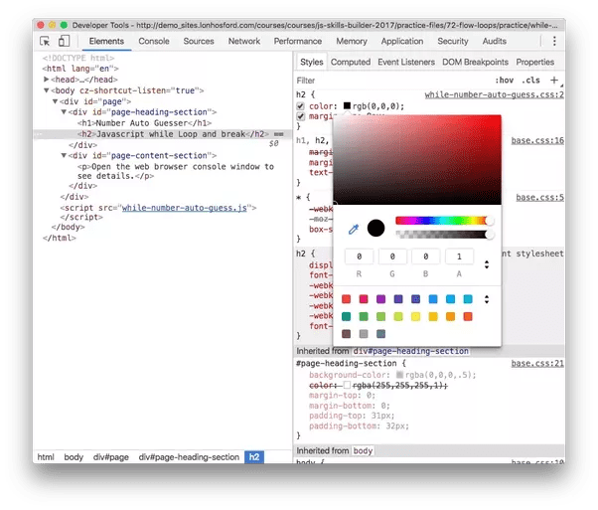Screen dimensions: 598x510
Task: Open the Audits tab
Action: coord(495,41)
